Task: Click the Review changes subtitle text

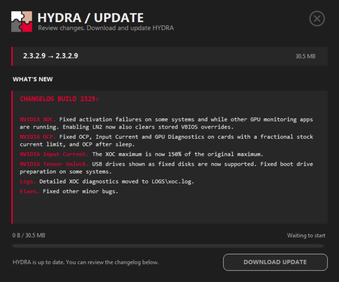Action: click(106, 28)
